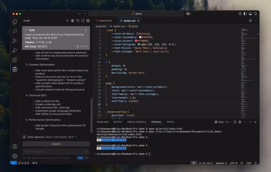Image resolution: width=271 pixels, height=172 pixels.
Task: Select the Cline robot icon in activity bar
Action: click(x=15, y=69)
